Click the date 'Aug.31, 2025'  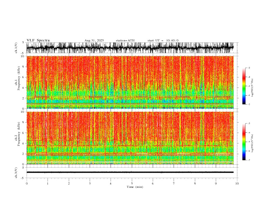[94, 40]
